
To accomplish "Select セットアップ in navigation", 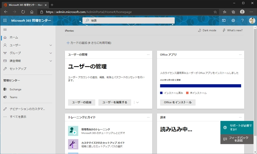I will coord(18,69).
